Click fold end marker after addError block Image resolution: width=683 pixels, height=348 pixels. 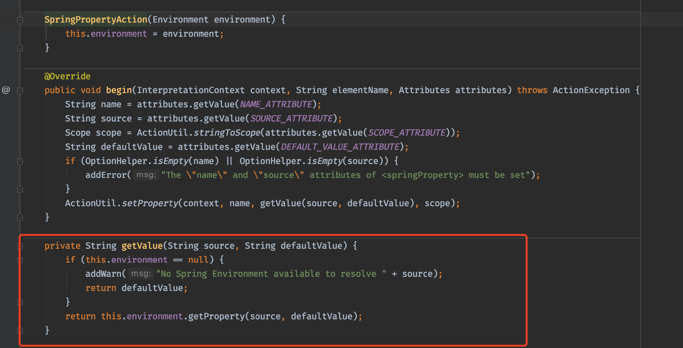20,189
